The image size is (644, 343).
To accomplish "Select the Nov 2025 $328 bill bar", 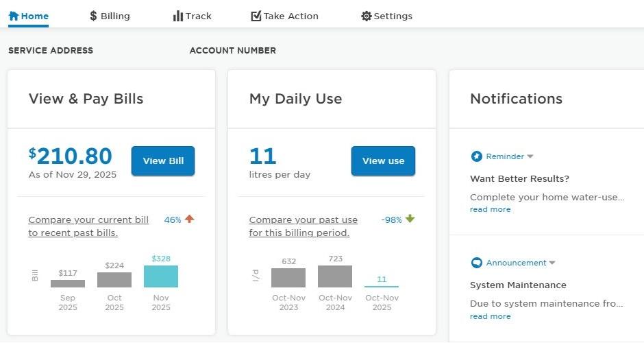I will pyautogui.click(x=161, y=276).
